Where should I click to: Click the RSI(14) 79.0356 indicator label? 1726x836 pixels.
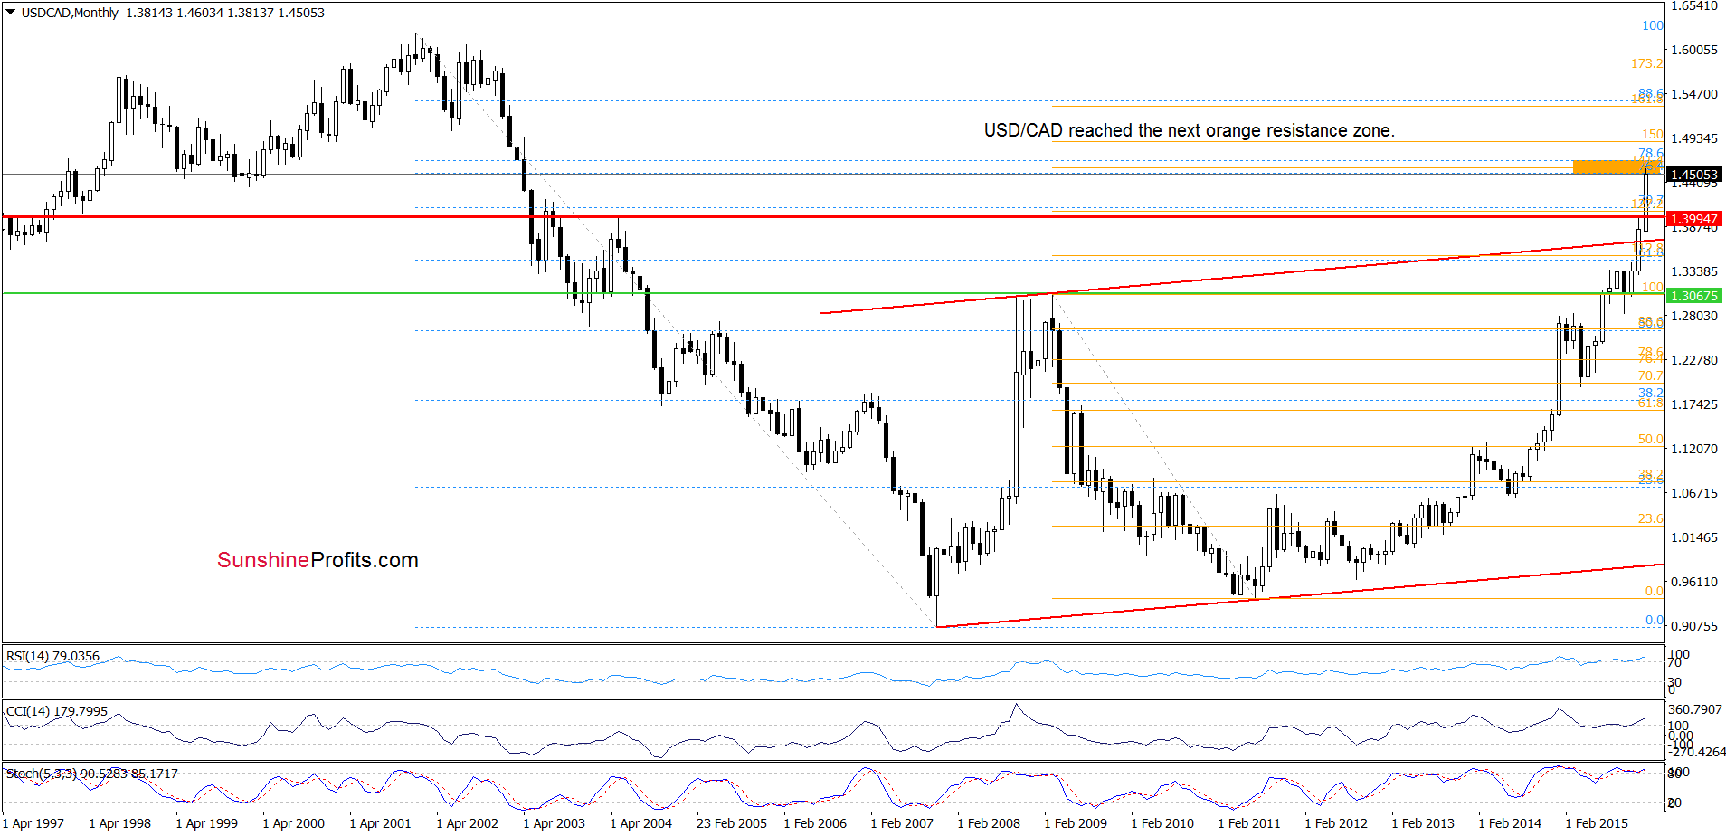coord(52,656)
